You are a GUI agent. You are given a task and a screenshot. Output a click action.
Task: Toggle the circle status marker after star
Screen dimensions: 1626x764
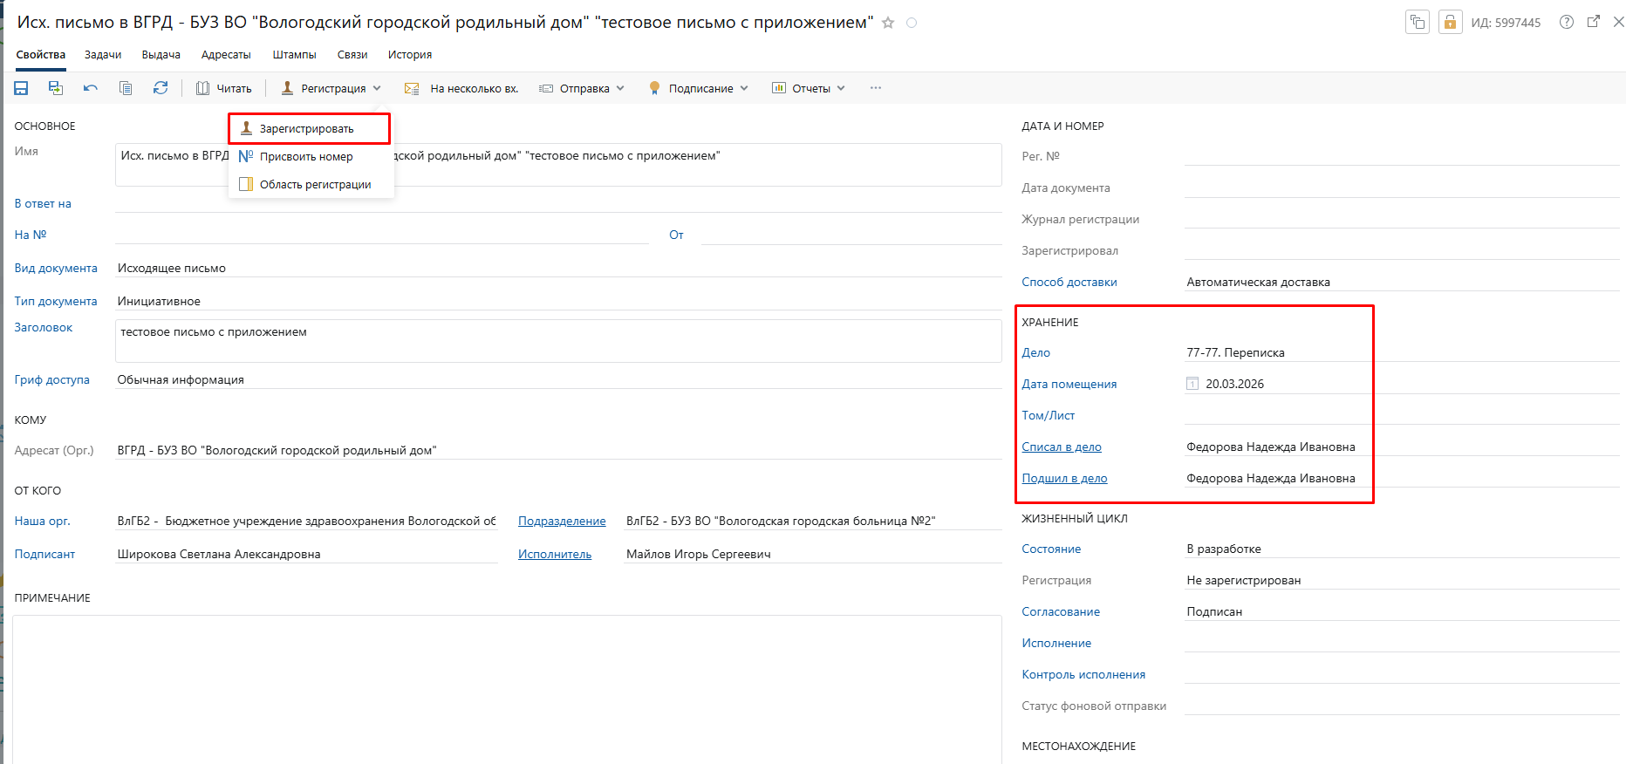(912, 23)
